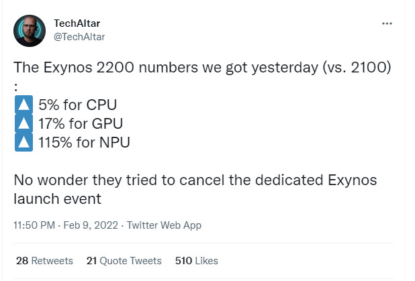Open the tweet's more options ellipsis menu

(x=387, y=23)
